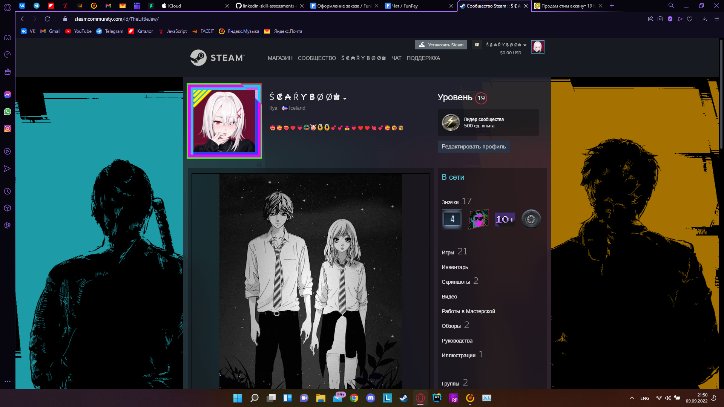Open the WhatsApp sidebar icon
The image size is (724, 407).
pyautogui.click(x=7, y=112)
